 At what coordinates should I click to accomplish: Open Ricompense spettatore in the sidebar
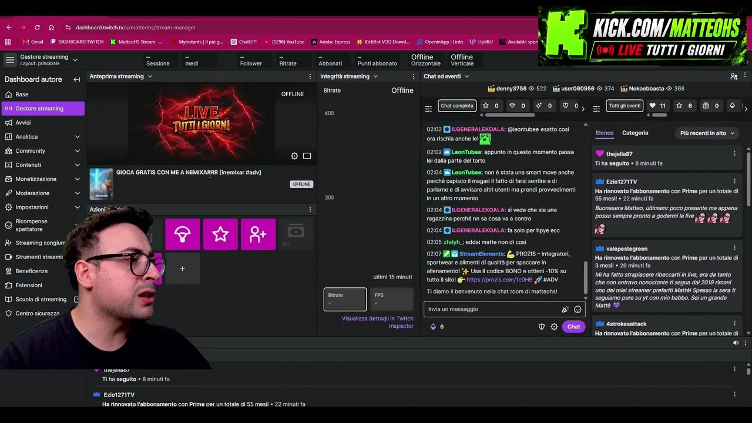point(43,225)
